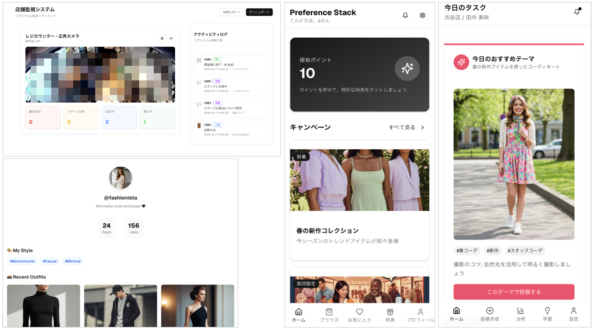
Task: Click the sparkle points icon
Action: point(407,69)
